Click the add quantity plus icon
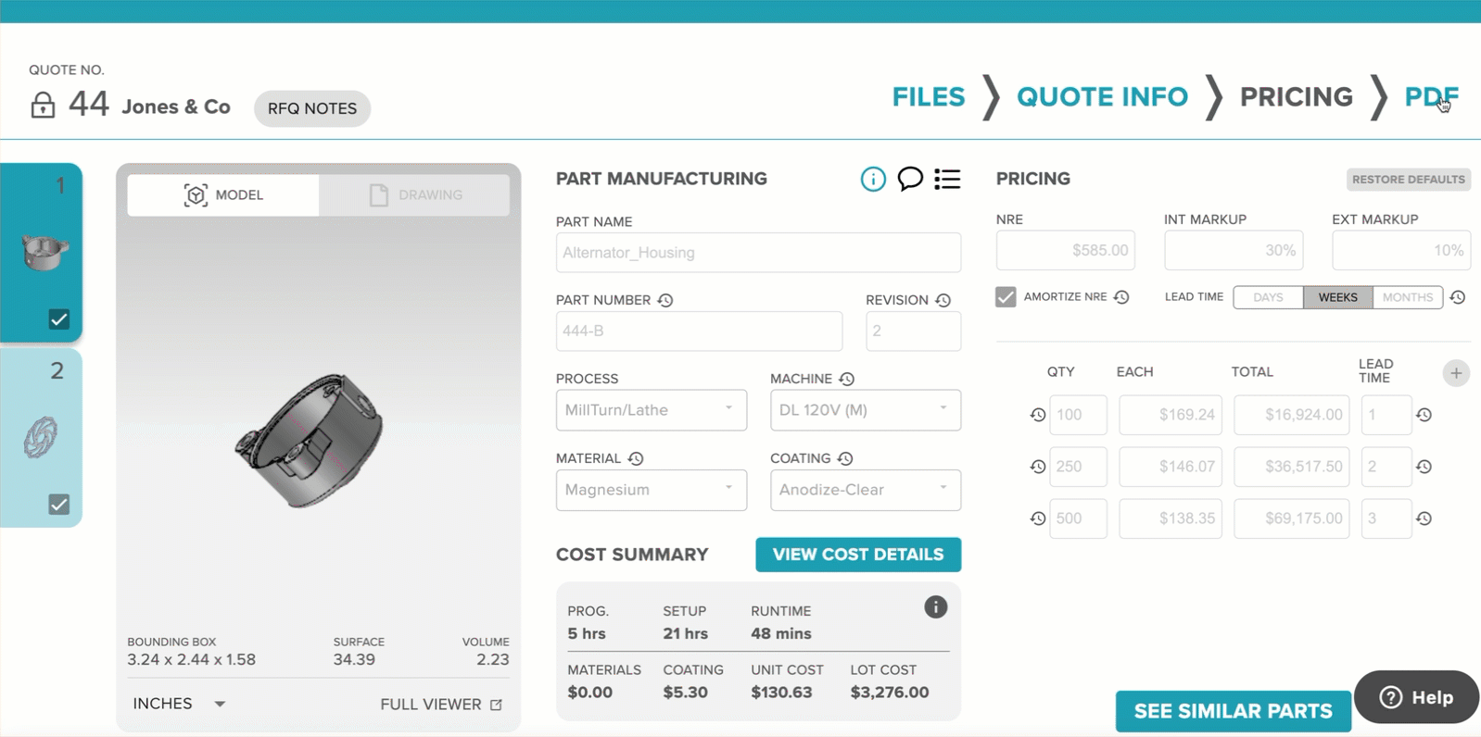Viewport: 1481px width, 737px height. tap(1455, 373)
